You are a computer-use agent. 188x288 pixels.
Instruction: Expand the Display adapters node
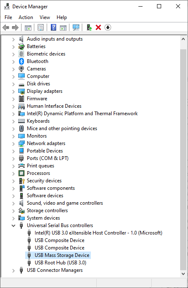coord(13,91)
